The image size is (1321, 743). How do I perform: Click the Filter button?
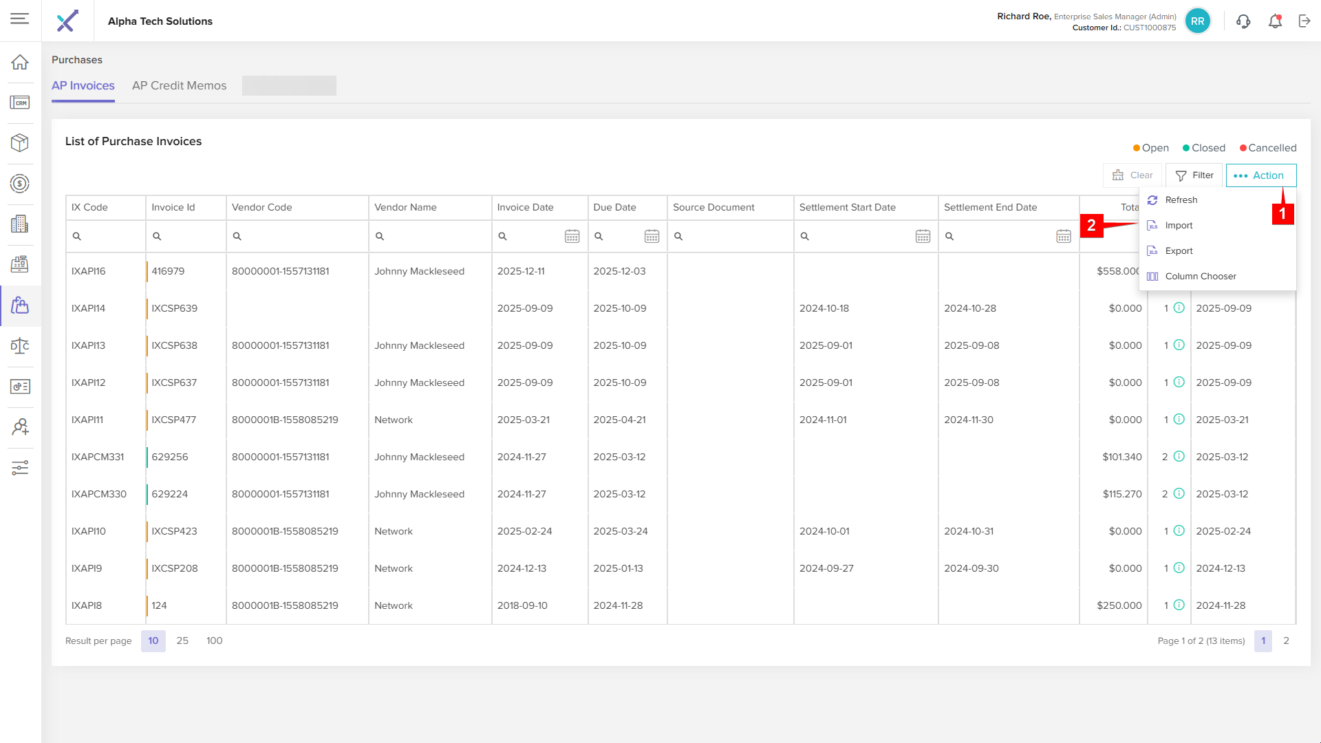[x=1194, y=175]
